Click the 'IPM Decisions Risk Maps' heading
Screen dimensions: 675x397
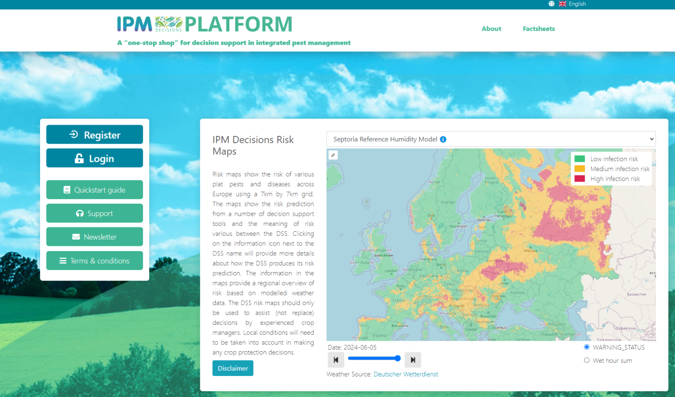click(x=253, y=145)
